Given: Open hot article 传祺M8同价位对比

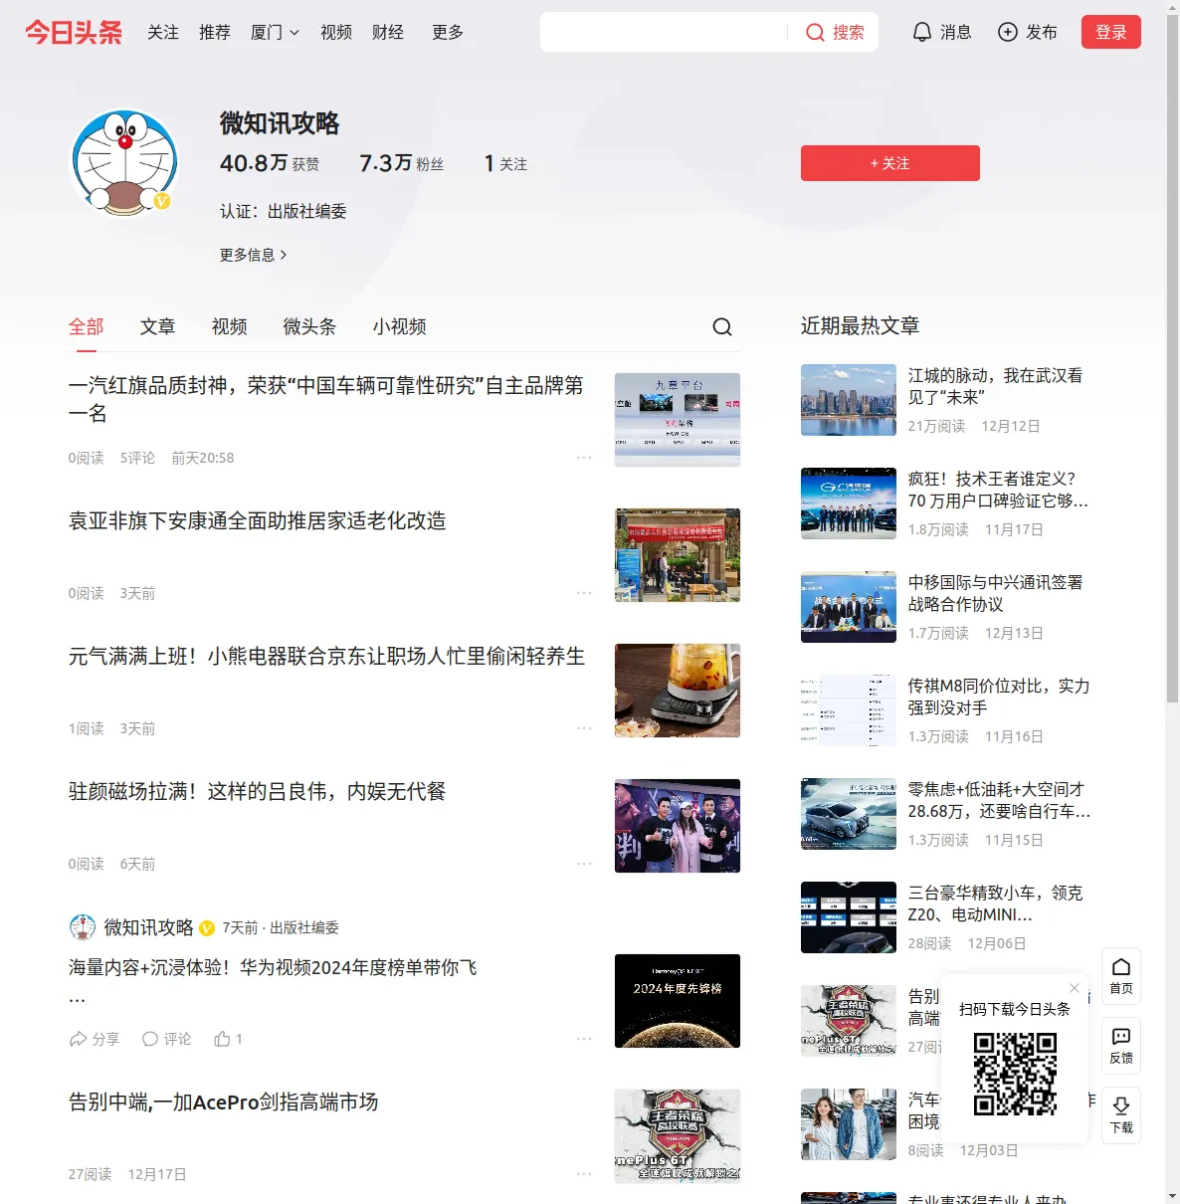Looking at the screenshot, I should 999,697.
